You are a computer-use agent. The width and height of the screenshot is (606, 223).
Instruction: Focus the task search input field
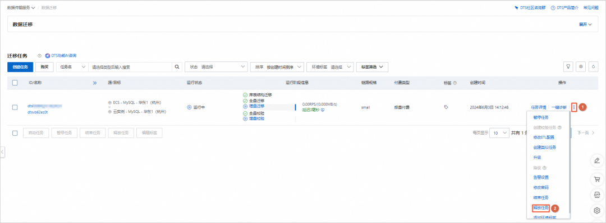pos(130,67)
